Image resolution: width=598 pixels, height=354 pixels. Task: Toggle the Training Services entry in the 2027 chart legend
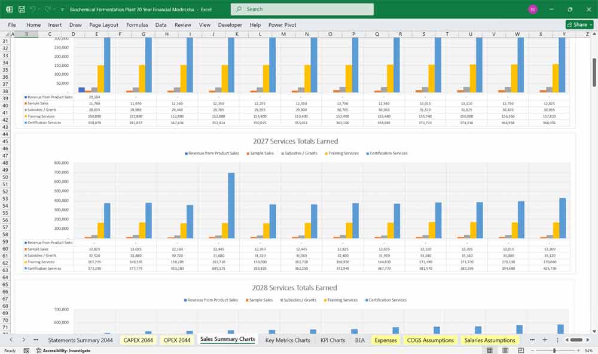click(342, 152)
